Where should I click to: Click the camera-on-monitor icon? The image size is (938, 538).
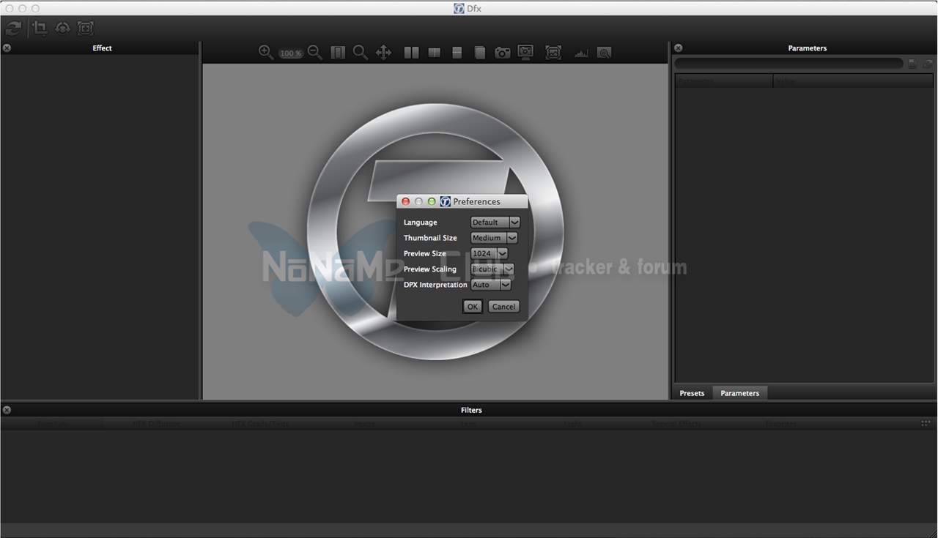click(525, 53)
